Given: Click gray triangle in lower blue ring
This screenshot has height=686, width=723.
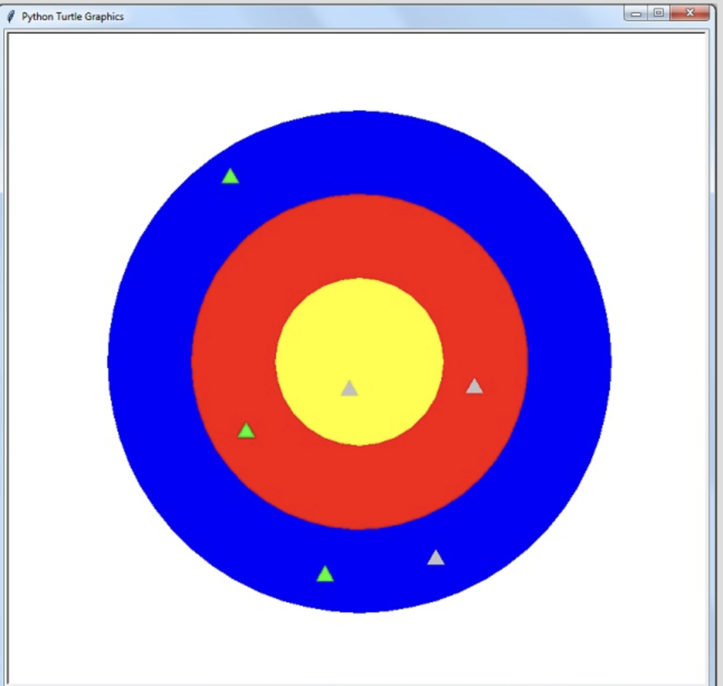Looking at the screenshot, I should click(x=436, y=557).
